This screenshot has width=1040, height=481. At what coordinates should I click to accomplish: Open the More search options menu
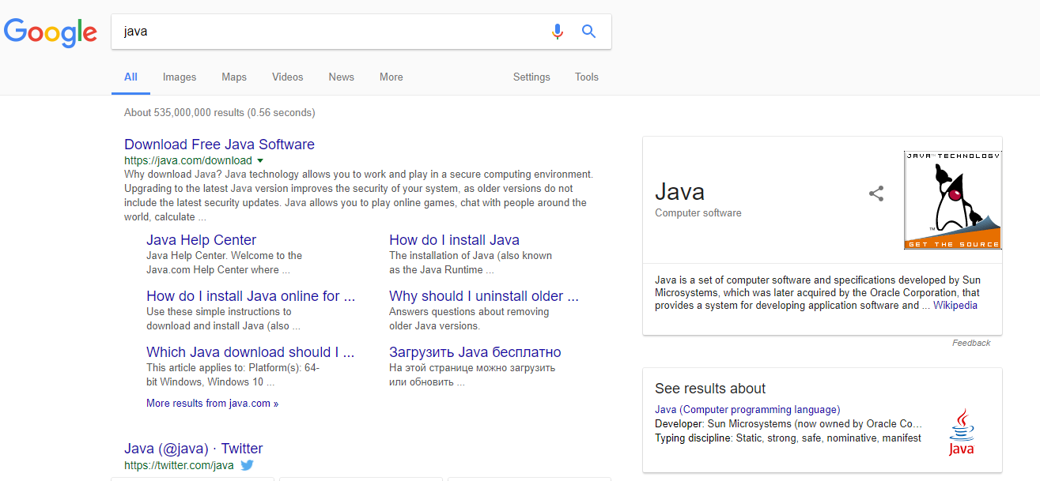coord(391,77)
